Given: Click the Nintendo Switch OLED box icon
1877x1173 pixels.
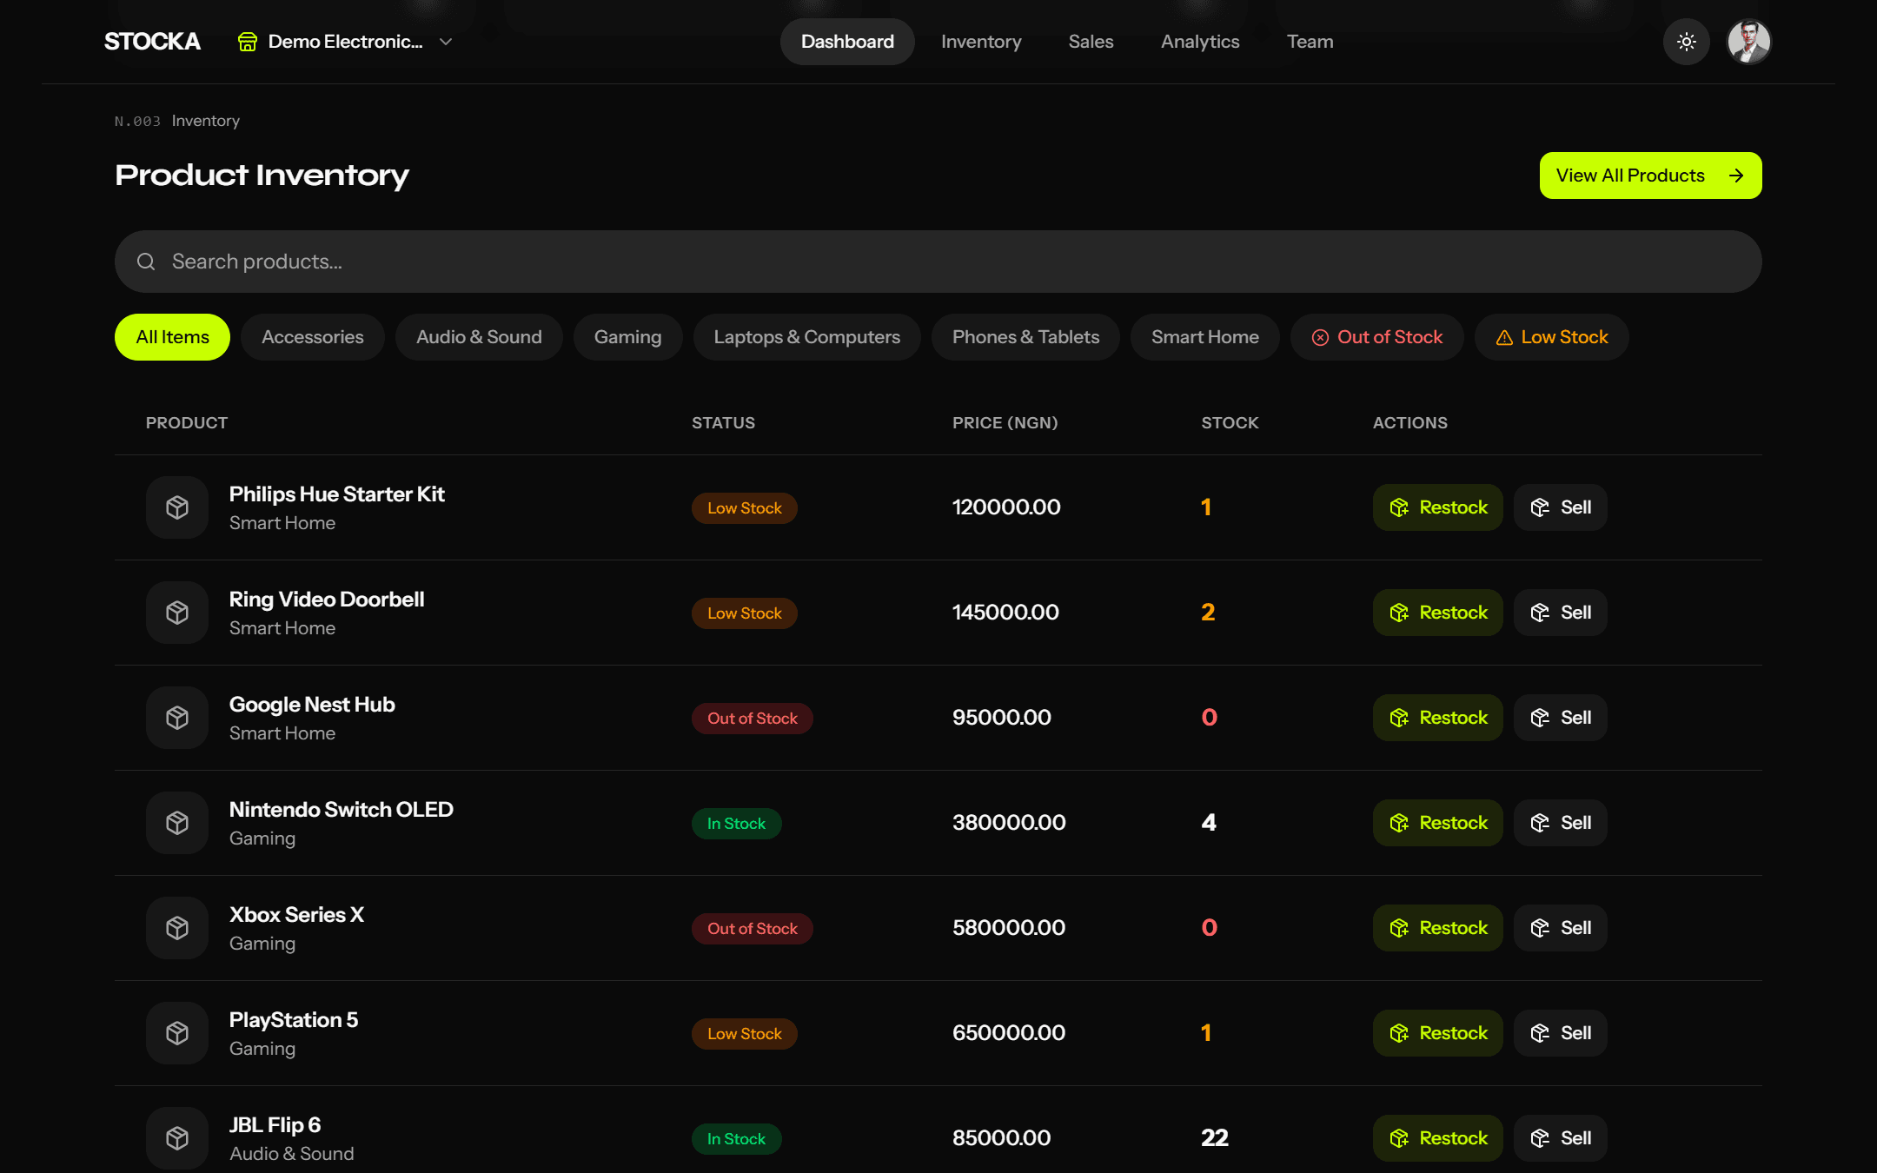Looking at the screenshot, I should pyautogui.click(x=177, y=823).
